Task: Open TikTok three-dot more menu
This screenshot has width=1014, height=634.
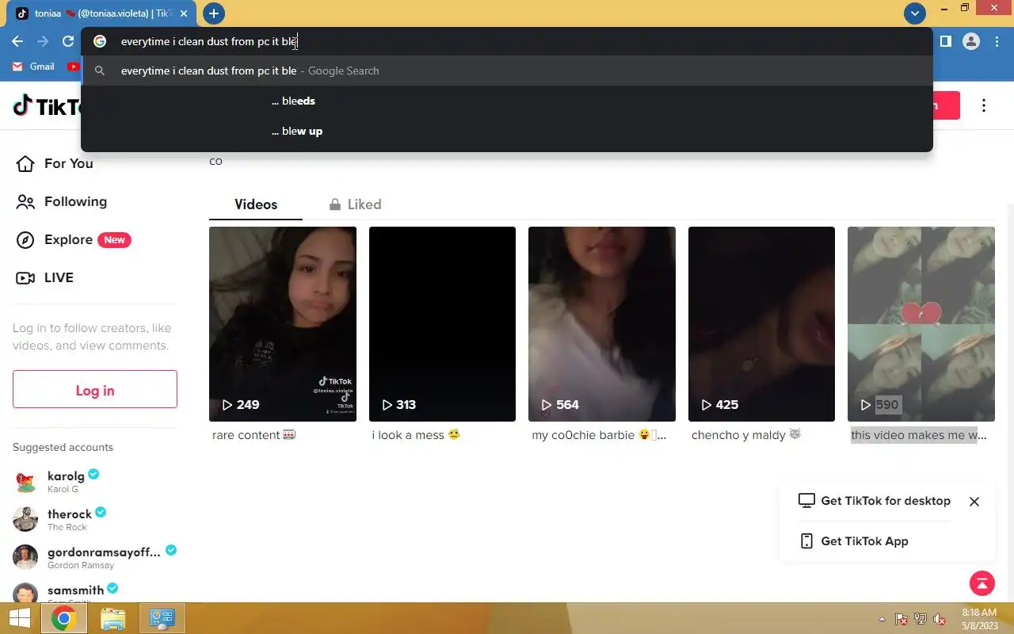Action: (984, 105)
